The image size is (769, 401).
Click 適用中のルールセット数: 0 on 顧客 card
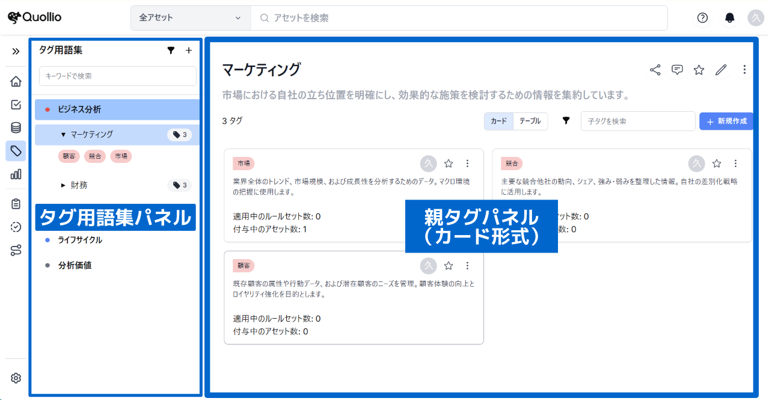(x=277, y=319)
